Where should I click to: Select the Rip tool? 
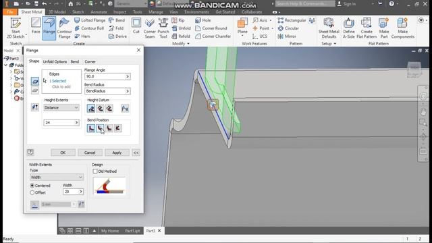[x=178, y=20]
